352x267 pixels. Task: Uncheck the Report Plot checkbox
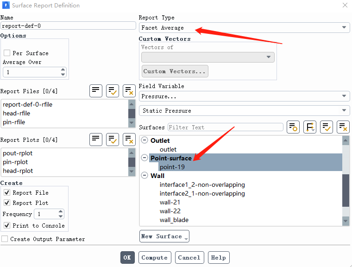point(7,203)
